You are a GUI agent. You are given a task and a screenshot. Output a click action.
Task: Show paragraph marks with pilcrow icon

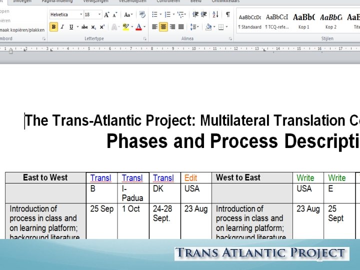tap(228, 14)
